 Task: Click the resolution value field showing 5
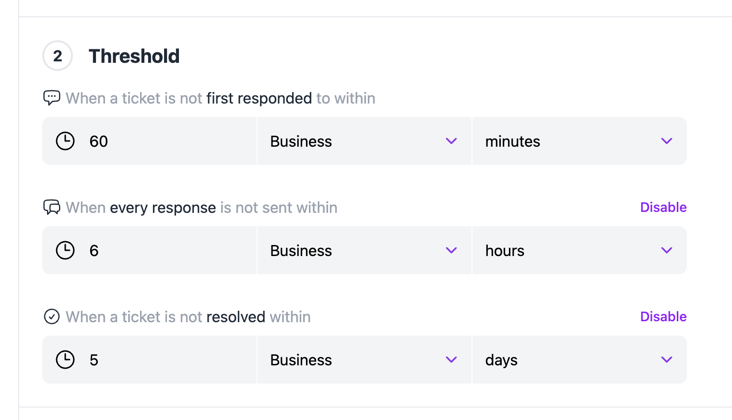149,360
